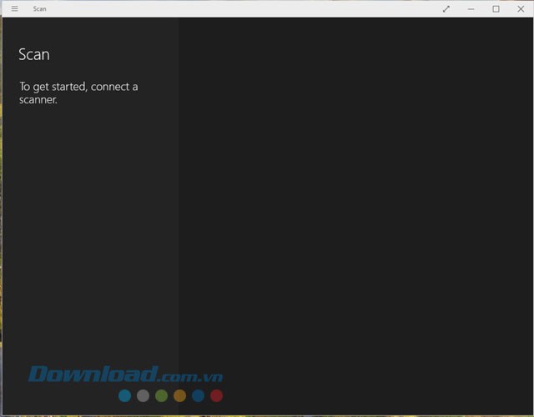Choose the green dot under the watermark
534x417 pixels.
pyautogui.click(x=161, y=395)
